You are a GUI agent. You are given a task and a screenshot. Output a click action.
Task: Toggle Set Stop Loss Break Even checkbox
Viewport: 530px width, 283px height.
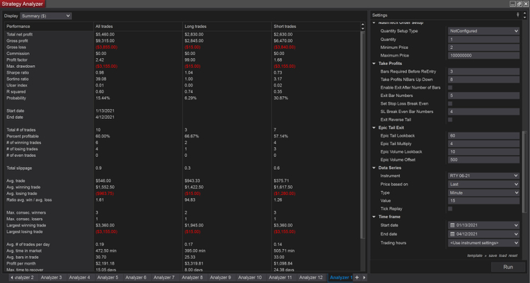pos(451,103)
